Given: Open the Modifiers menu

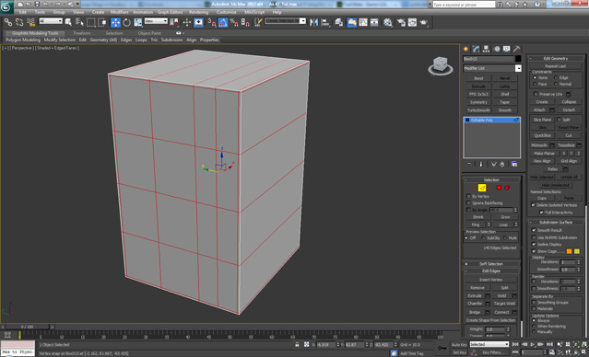Looking at the screenshot, I should pos(119,12).
